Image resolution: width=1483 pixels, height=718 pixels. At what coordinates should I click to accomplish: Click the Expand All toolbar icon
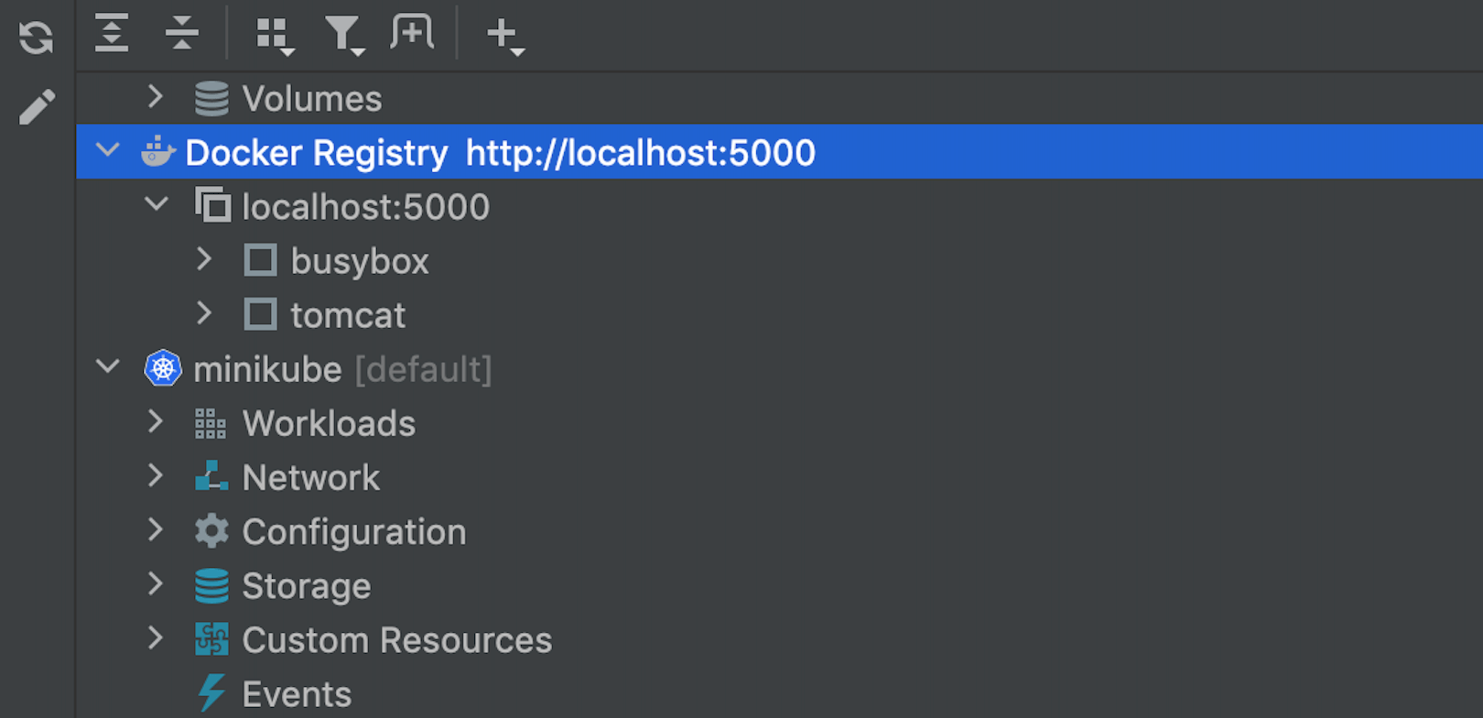click(112, 34)
